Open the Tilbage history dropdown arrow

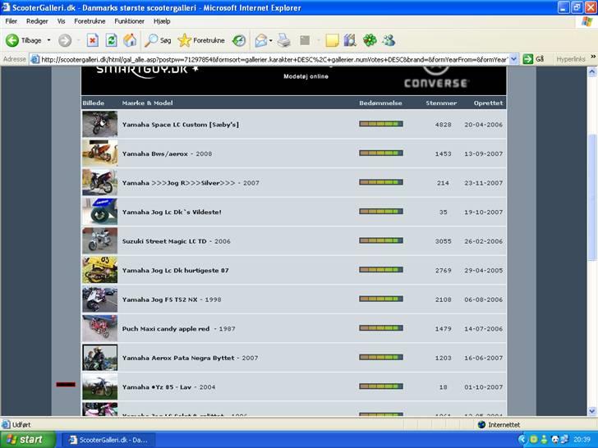48,40
